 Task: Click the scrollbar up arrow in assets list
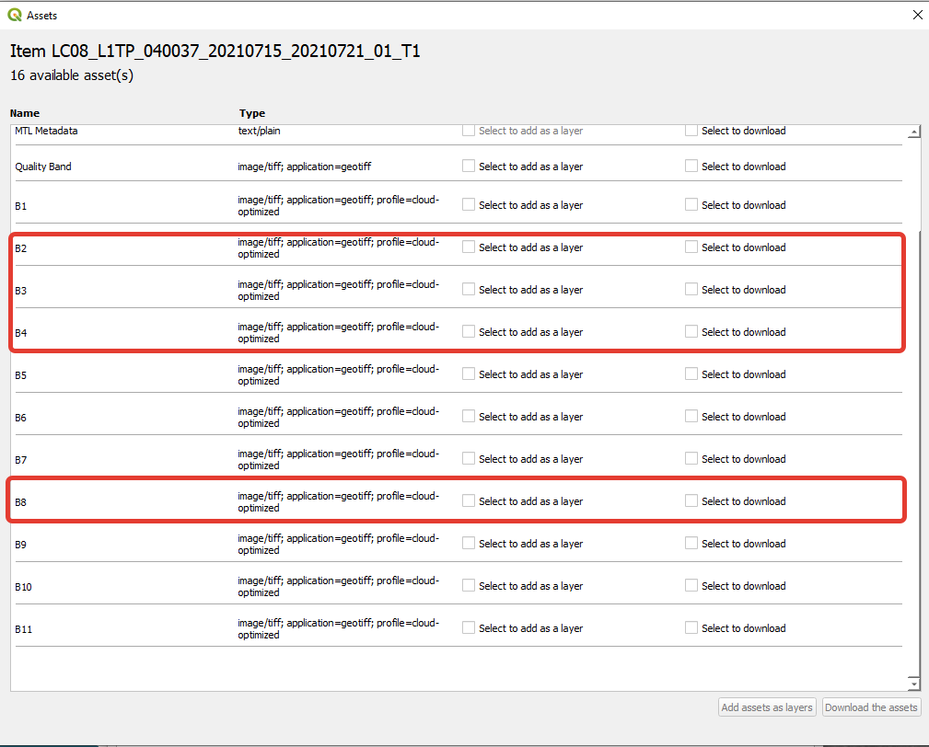[914, 132]
